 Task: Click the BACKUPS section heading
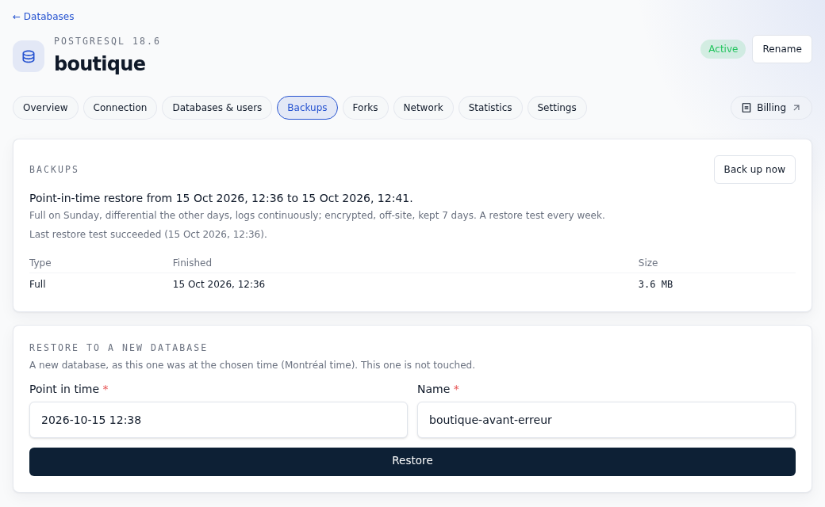pos(54,170)
